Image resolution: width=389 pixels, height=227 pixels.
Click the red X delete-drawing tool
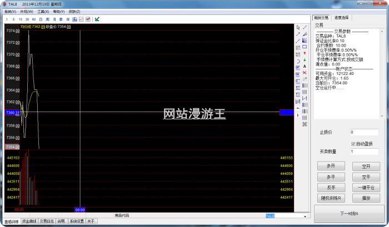pos(305,73)
